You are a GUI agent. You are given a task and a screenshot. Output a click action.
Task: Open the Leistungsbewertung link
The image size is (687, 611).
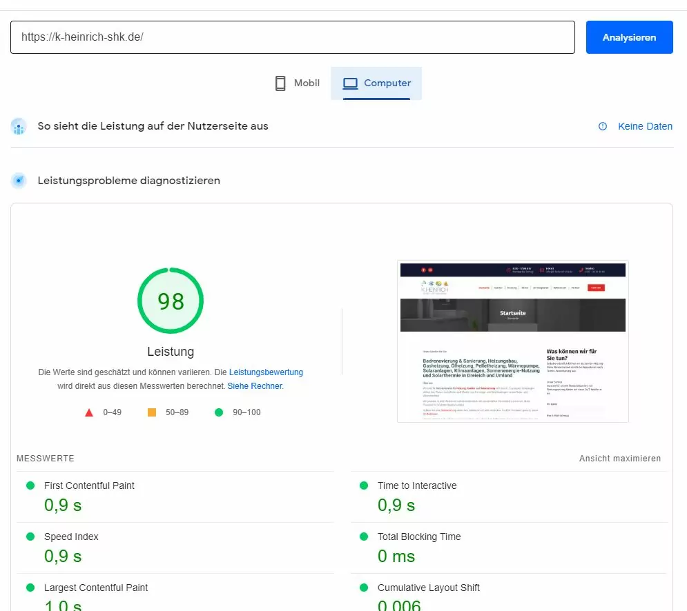click(x=266, y=372)
